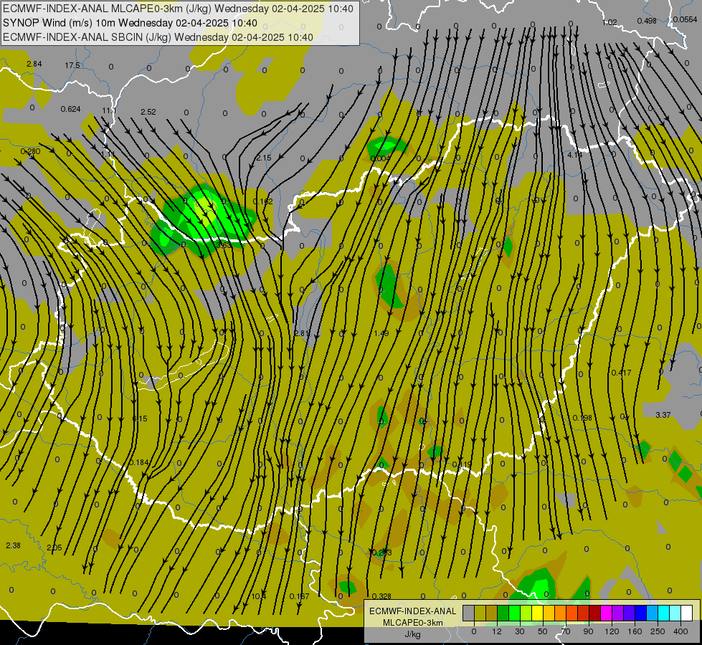The height and width of the screenshot is (645, 702).
Task: Click the legend tick value 90
Action: (x=588, y=631)
